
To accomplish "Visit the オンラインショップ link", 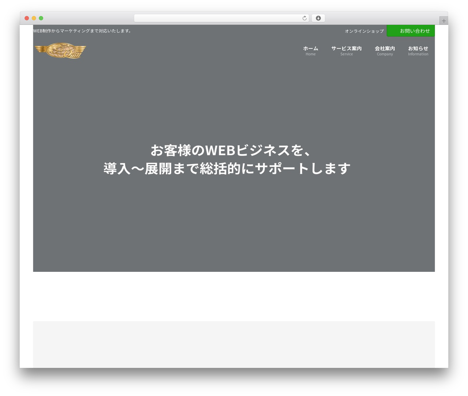I will [x=364, y=31].
